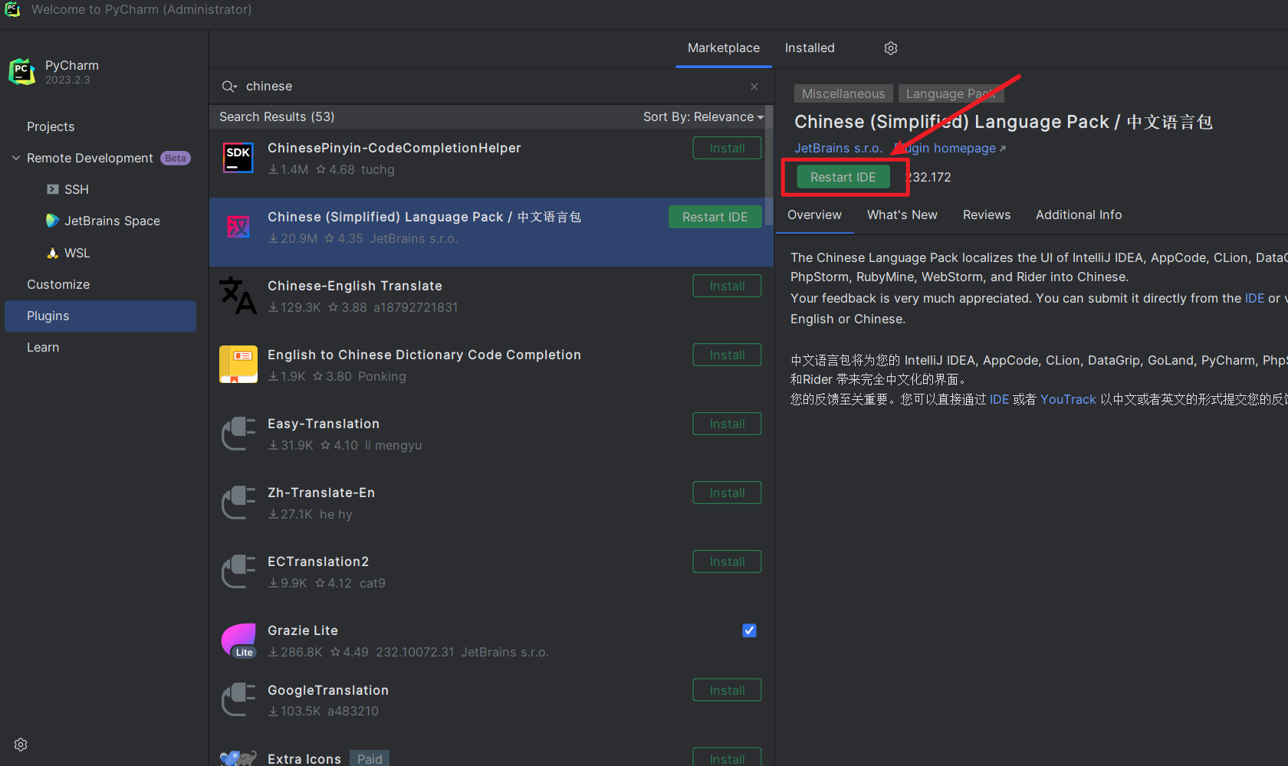Select SSH remote development entry

tap(77, 189)
